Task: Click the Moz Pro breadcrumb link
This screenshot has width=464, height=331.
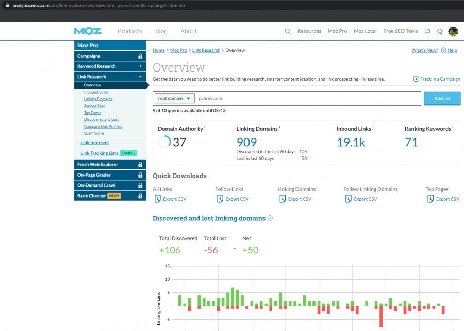Action: click(x=178, y=50)
